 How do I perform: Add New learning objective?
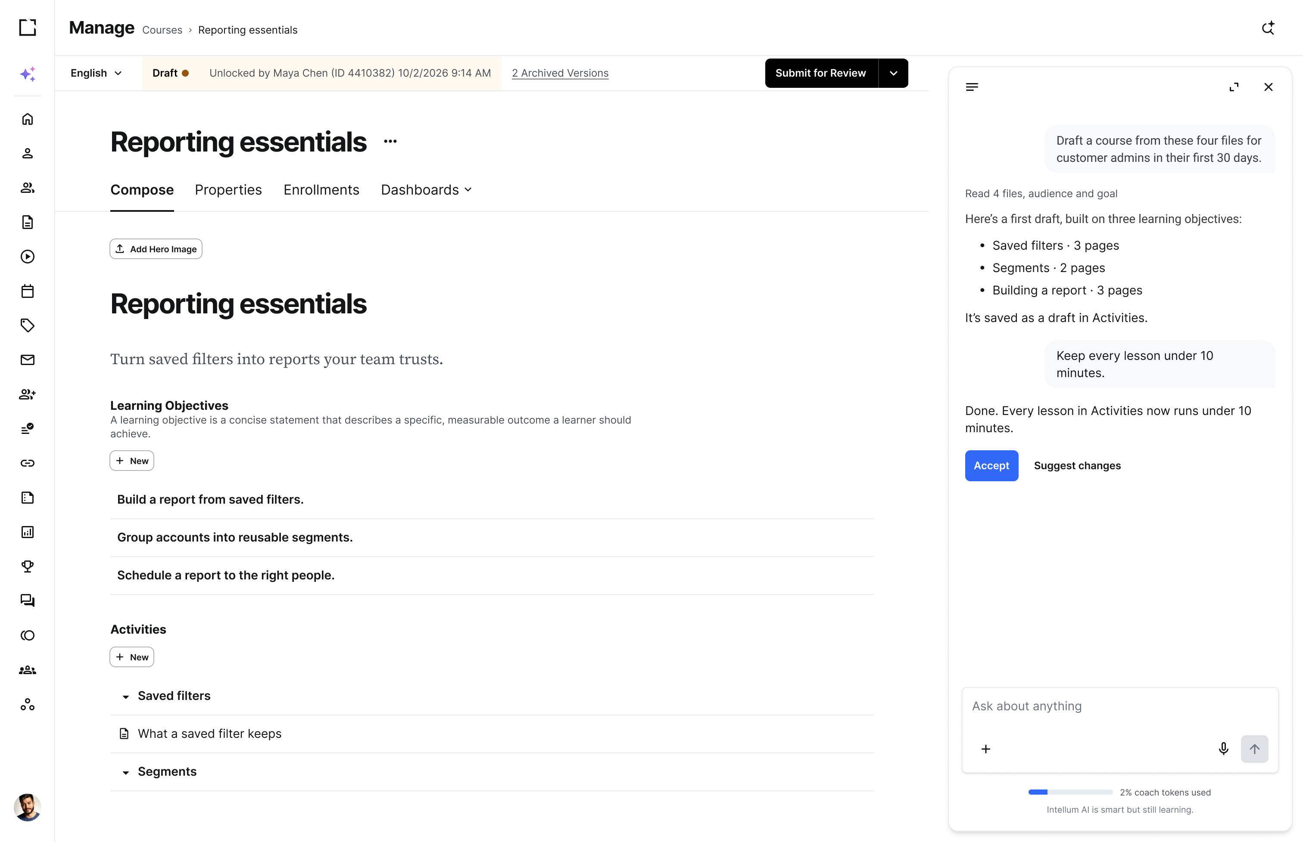132,461
